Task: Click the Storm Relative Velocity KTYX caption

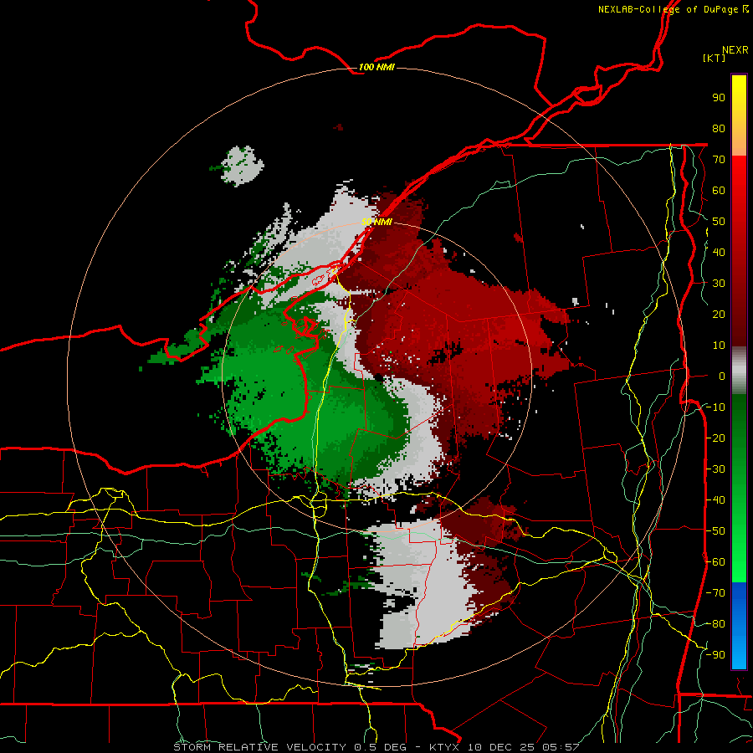Action: coord(376,747)
